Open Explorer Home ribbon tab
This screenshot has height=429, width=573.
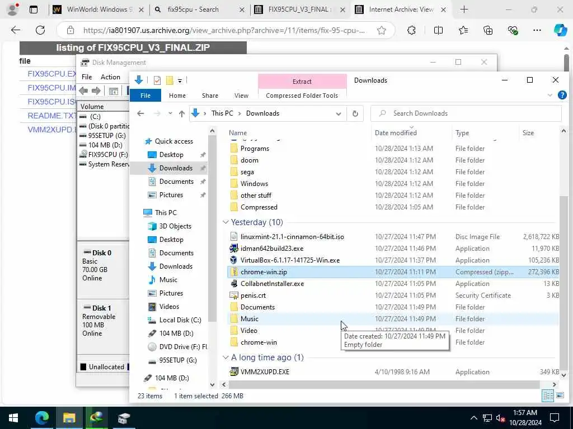(x=177, y=95)
